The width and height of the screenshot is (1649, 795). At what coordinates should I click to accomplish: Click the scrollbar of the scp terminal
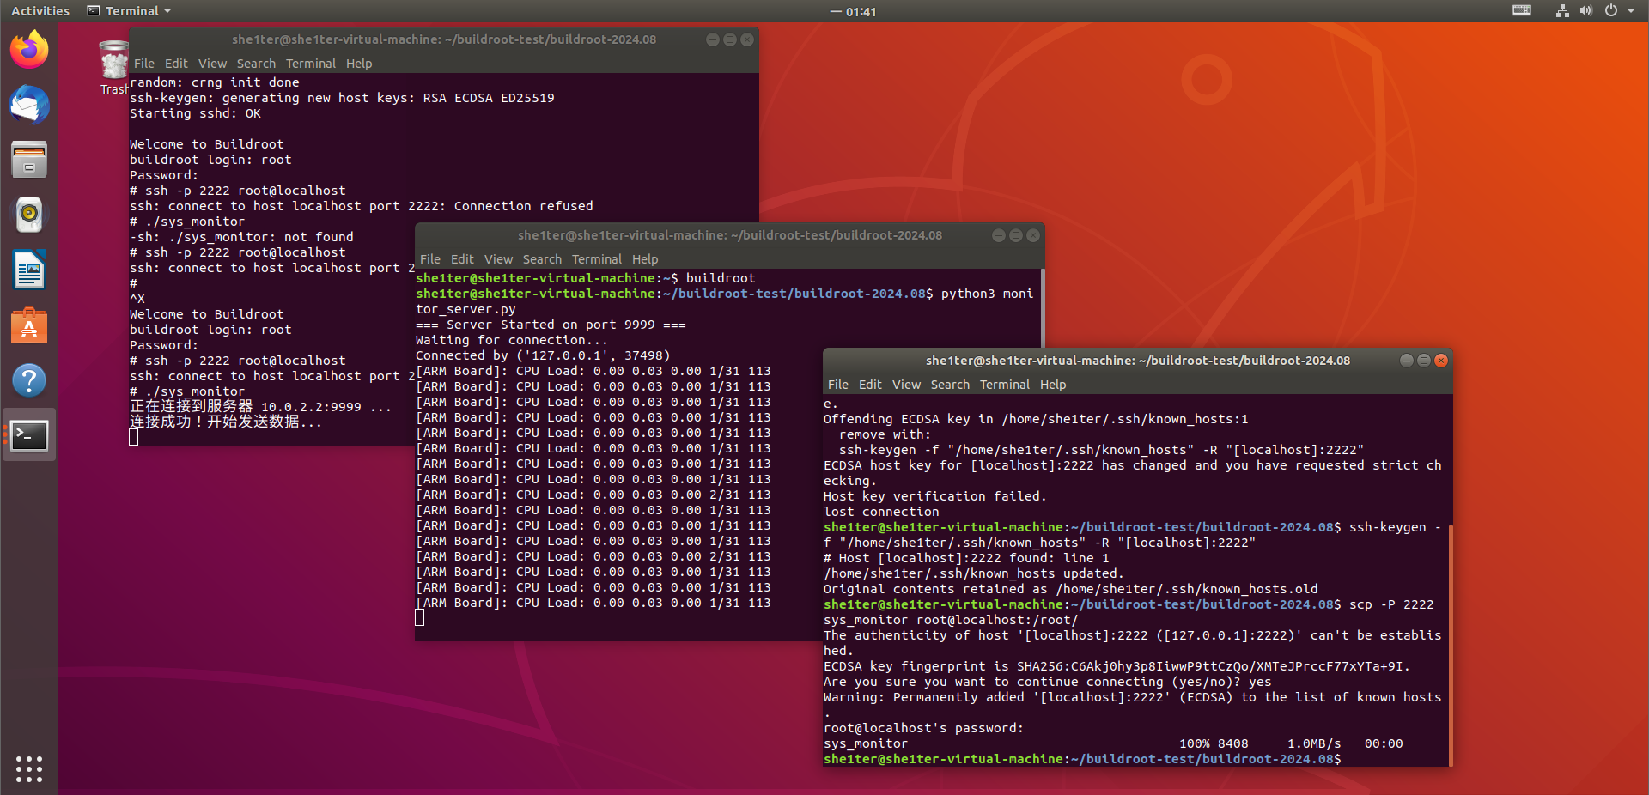coord(1450,644)
